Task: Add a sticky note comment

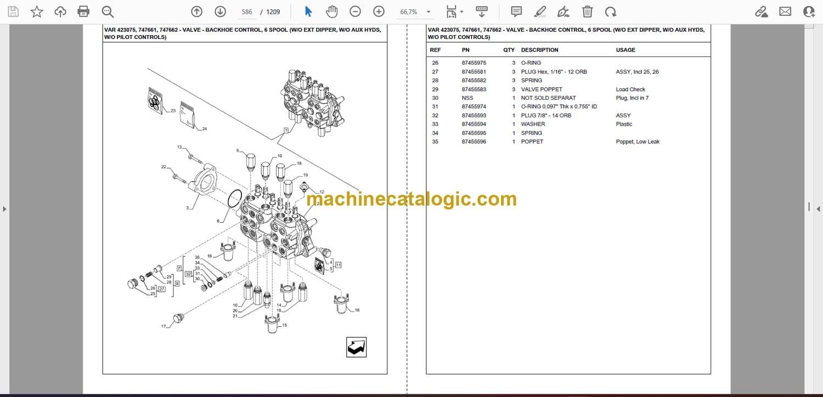Action: [x=516, y=12]
